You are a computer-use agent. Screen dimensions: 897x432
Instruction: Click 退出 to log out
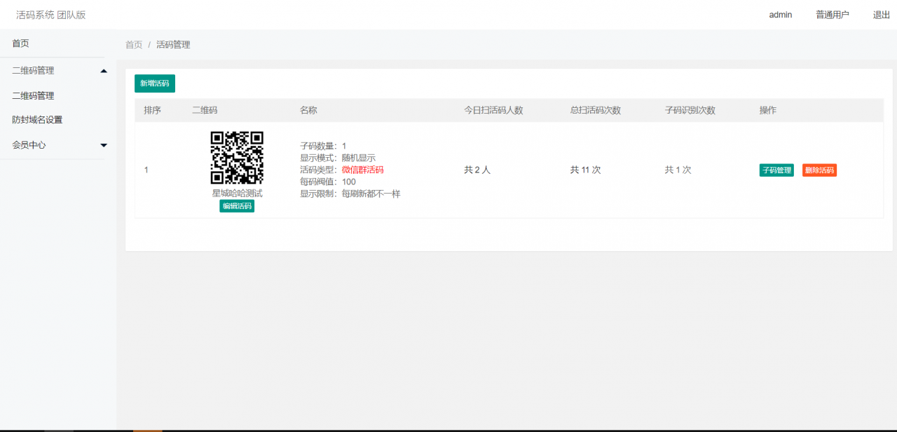pos(880,14)
